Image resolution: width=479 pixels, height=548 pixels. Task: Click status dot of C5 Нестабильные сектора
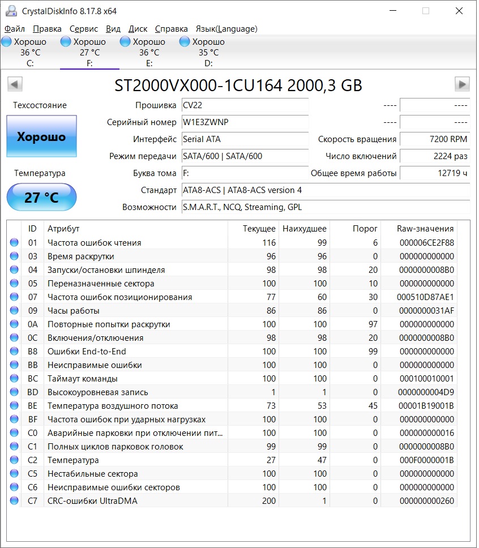[14, 474]
